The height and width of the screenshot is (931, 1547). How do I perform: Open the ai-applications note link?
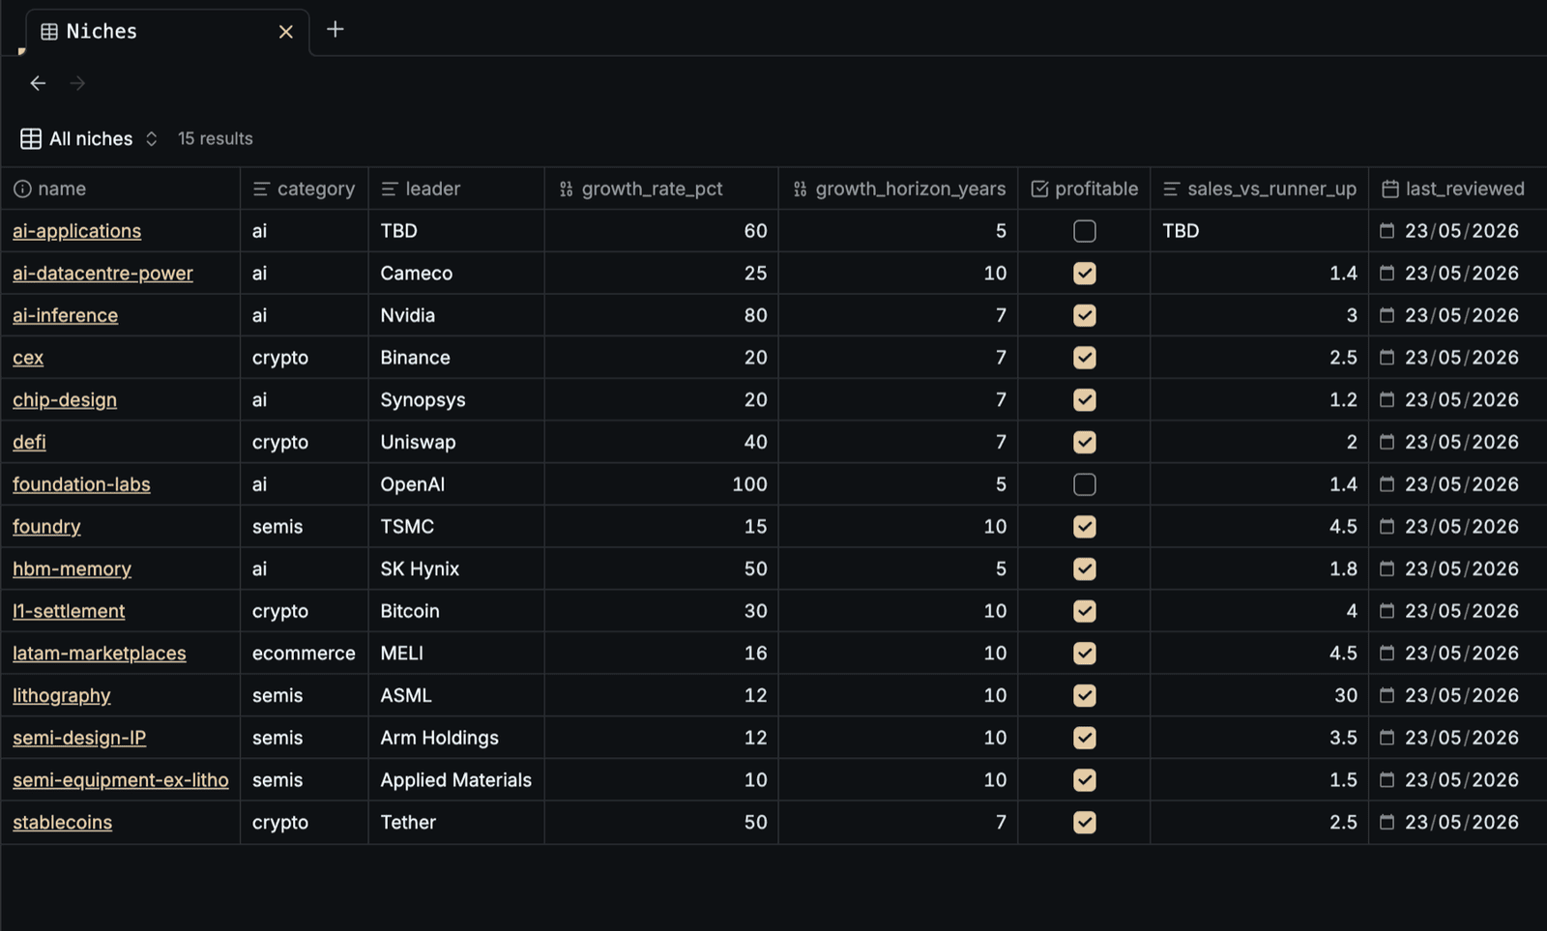76,231
